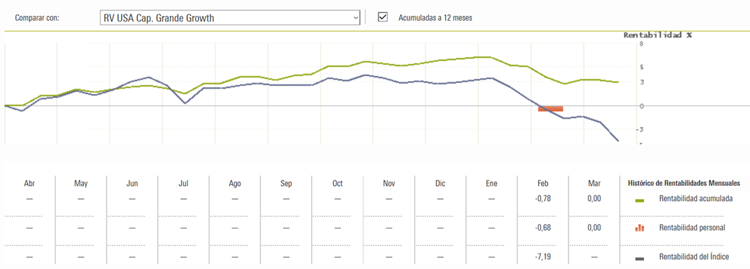Click the orange bar-chart Rentabilidad personal icon
The width and height of the screenshot is (750, 269).
pyautogui.click(x=639, y=228)
